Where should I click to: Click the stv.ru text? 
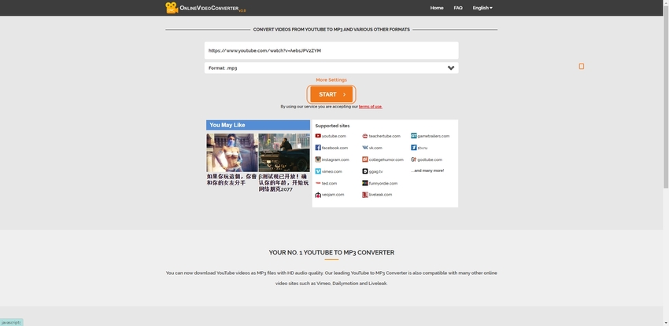click(423, 148)
